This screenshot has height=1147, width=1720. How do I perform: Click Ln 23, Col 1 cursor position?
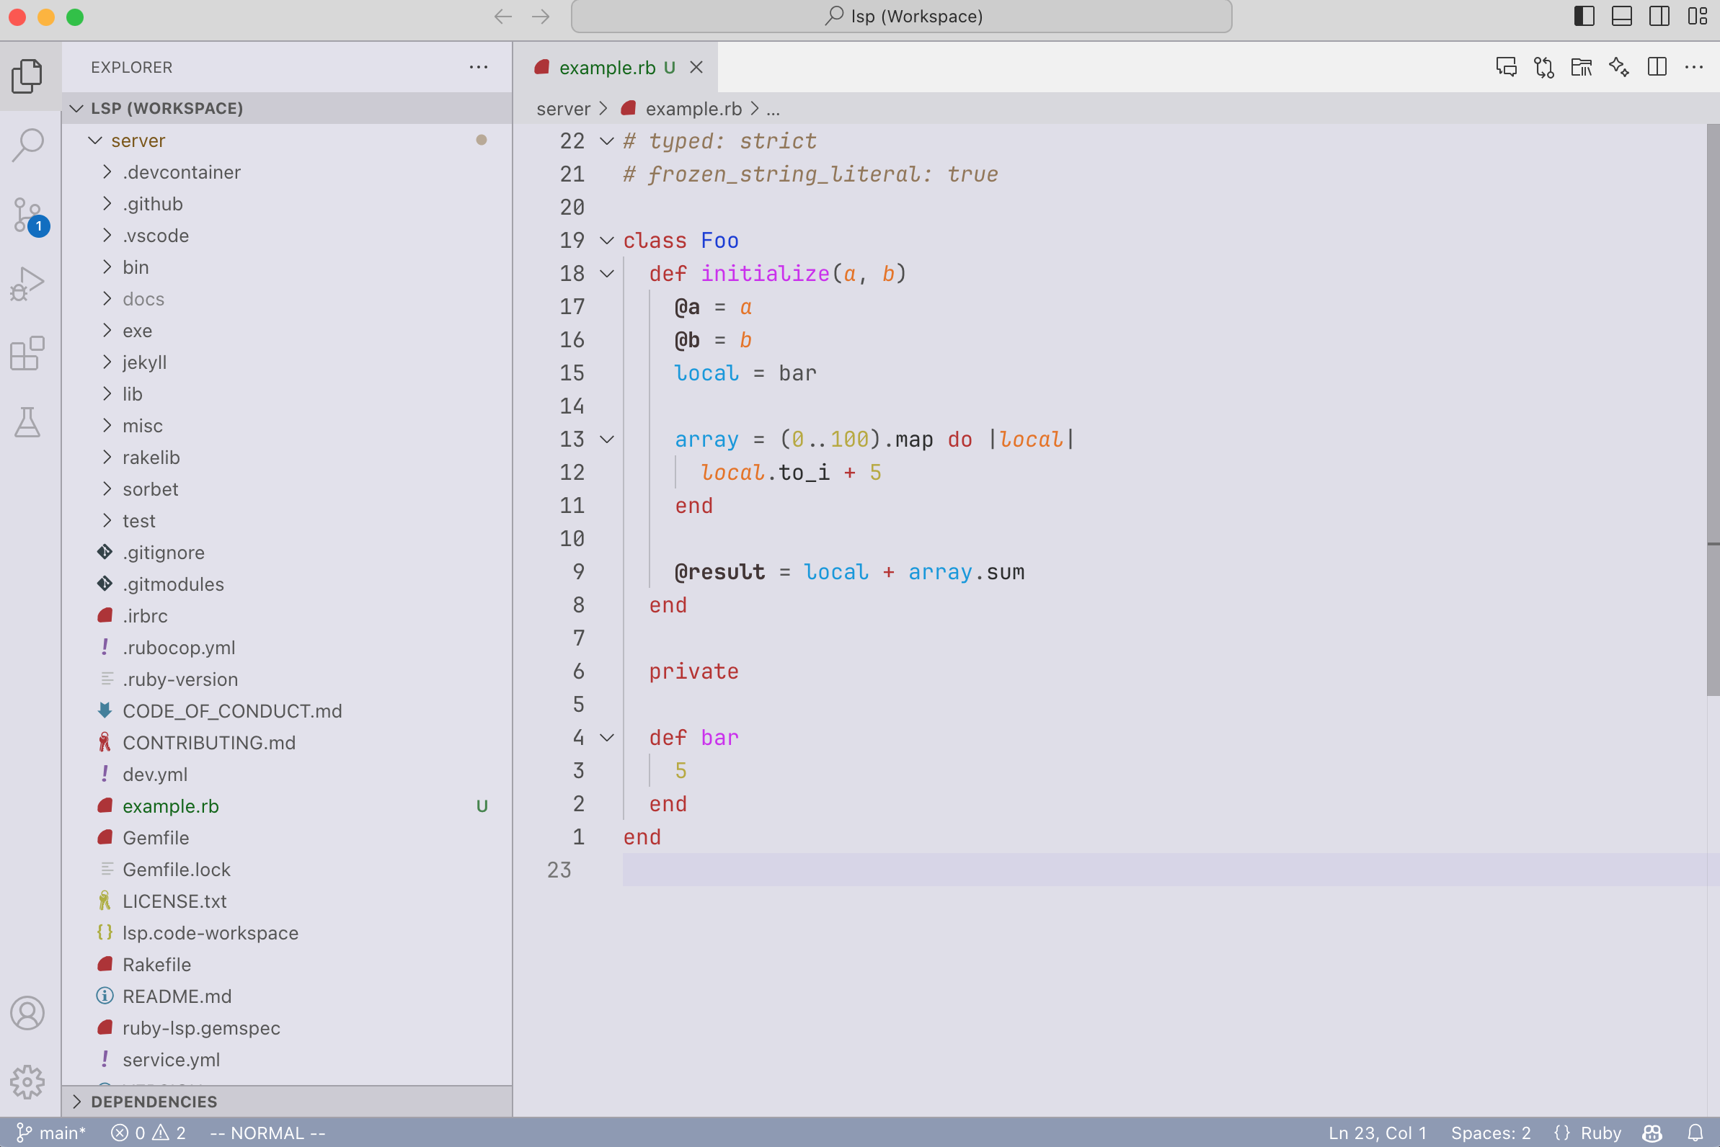pyautogui.click(x=1378, y=1133)
